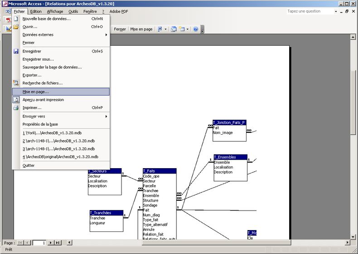This screenshot has height=254, width=358.
Task: Click the highlighted Mise en page… menu entry
Action: pos(61,92)
